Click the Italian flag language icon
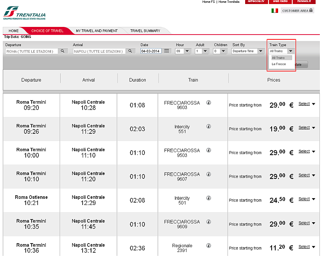 pos(275,11)
